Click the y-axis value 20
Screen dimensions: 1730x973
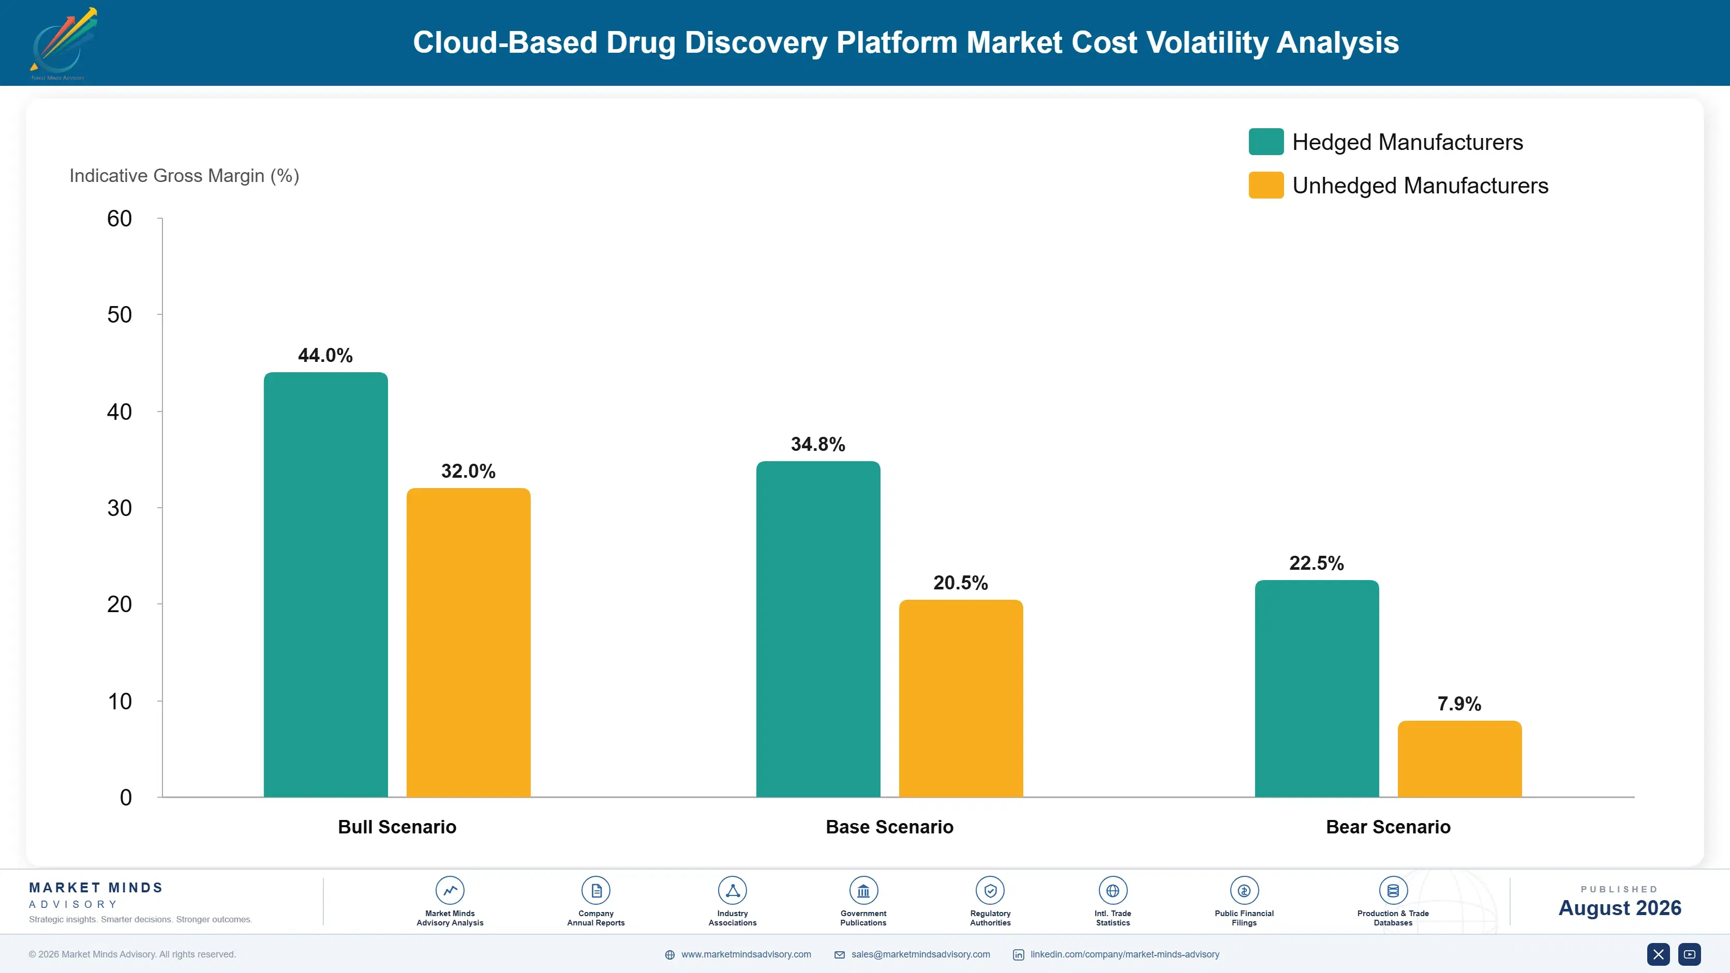pyautogui.click(x=120, y=604)
